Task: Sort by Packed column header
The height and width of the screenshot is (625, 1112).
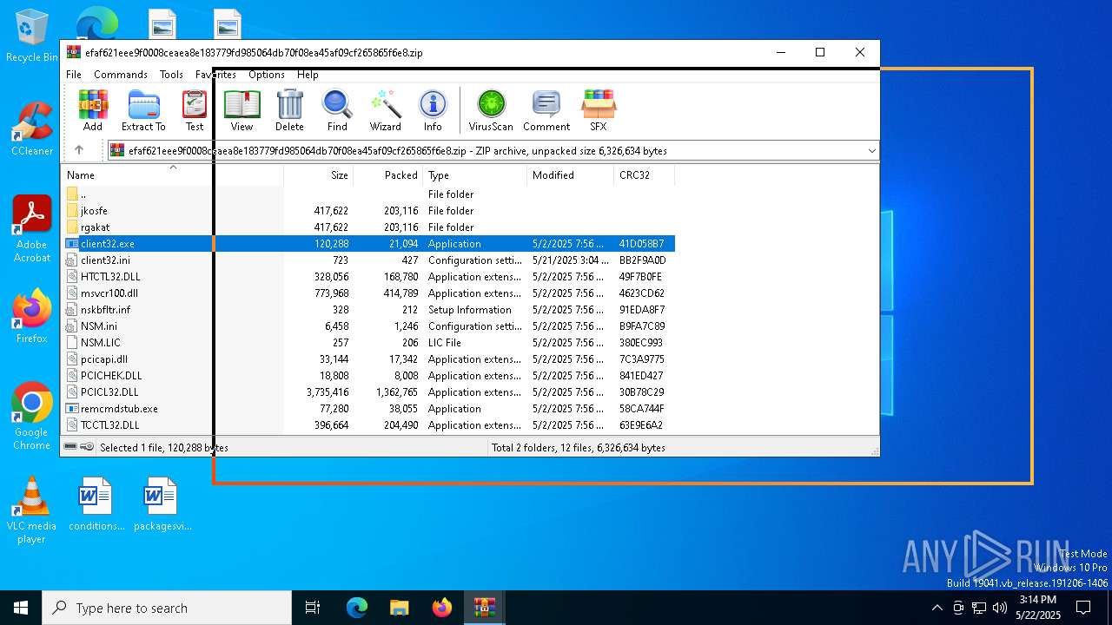Action: coord(388,175)
